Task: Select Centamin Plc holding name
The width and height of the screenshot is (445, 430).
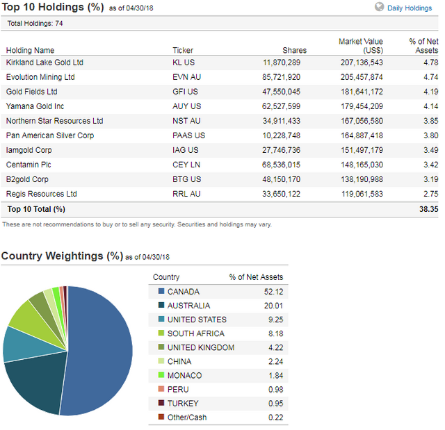Action: 29,165
